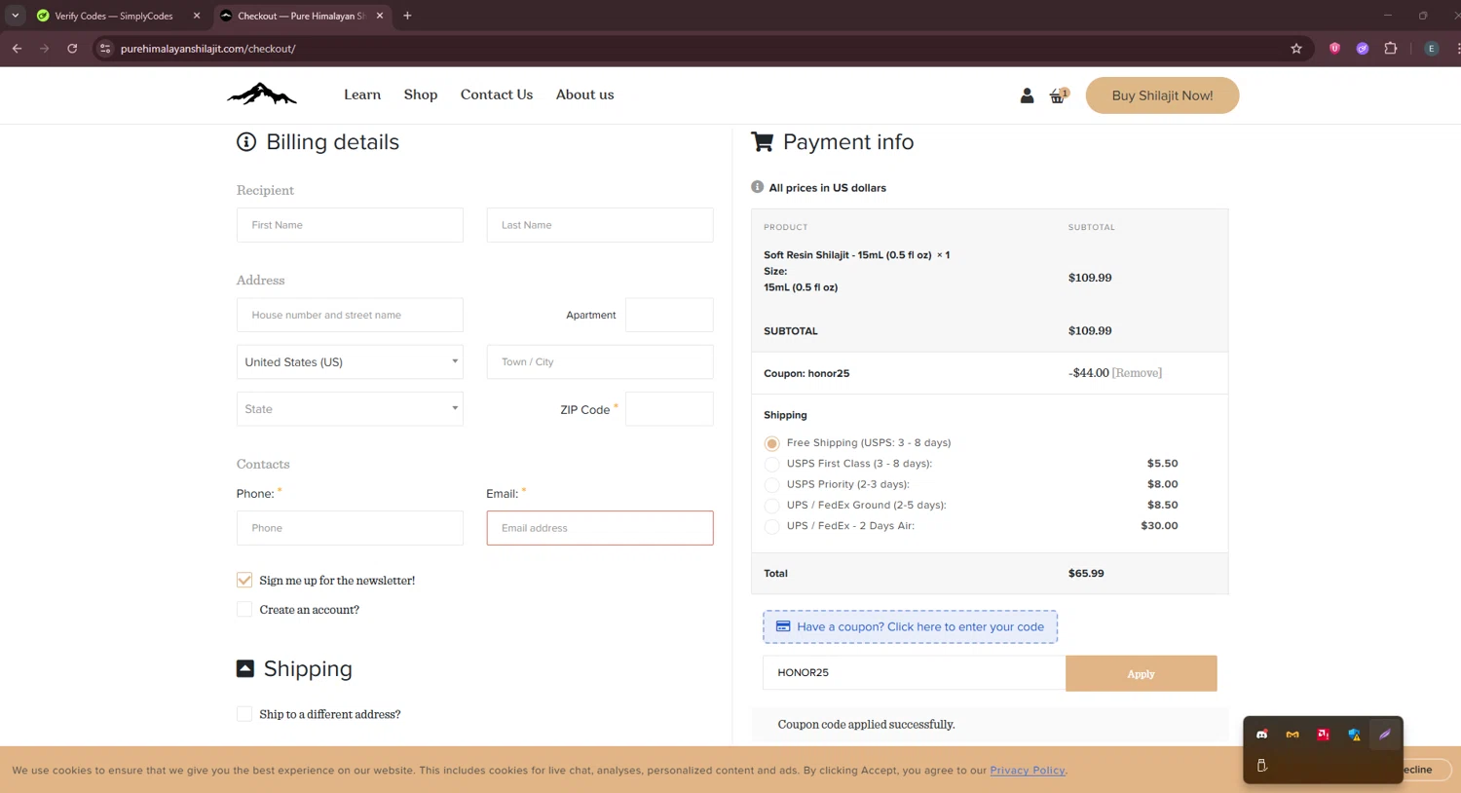Open a new browser tab

tap(407, 16)
